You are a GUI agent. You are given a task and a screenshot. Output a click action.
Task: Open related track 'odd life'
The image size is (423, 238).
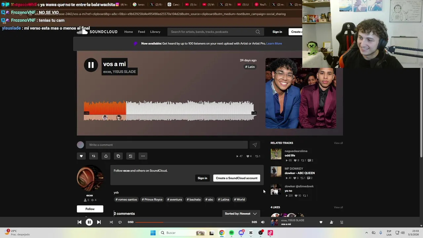290,155
